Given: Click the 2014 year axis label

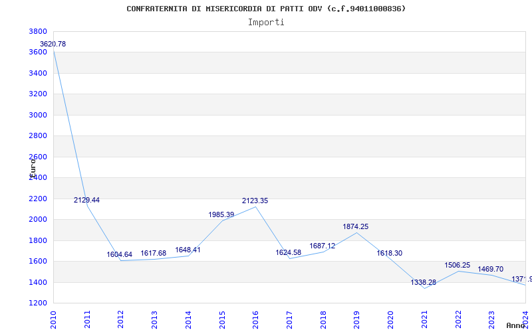Looking at the screenshot, I should click(189, 320).
